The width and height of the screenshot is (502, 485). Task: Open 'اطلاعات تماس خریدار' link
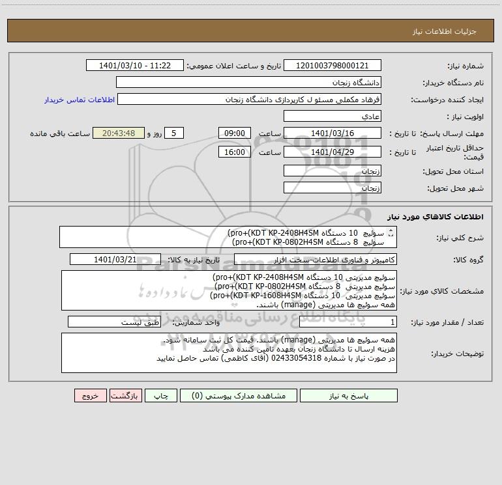pyautogui.click(x=80, y=100)
